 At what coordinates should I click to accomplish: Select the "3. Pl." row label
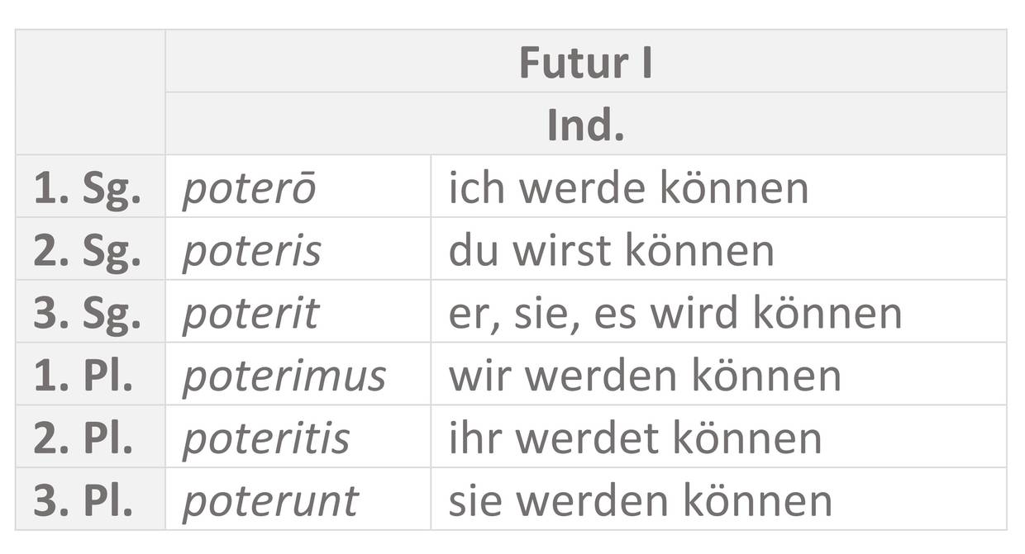83,501
